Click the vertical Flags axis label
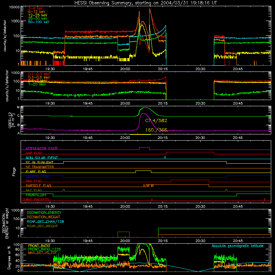 (14, 172)
